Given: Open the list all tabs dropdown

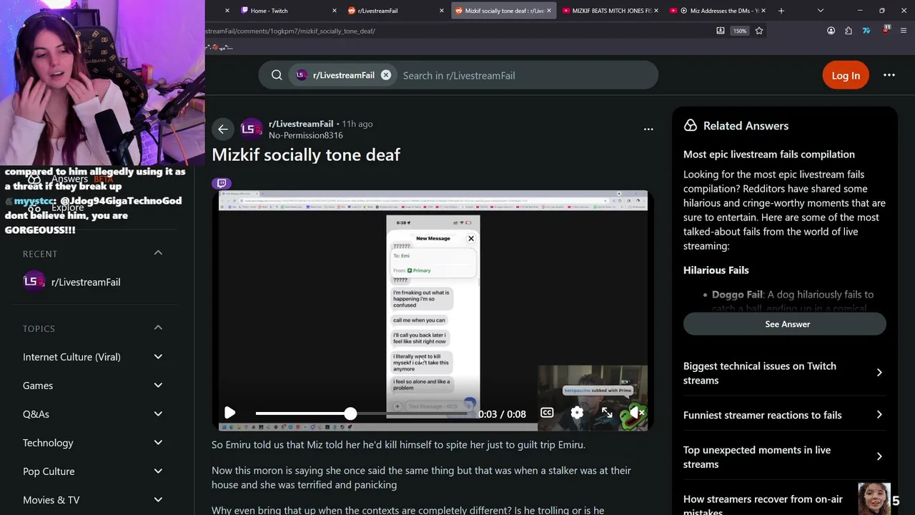Looking at the screenshot, I should pos(820,11).
